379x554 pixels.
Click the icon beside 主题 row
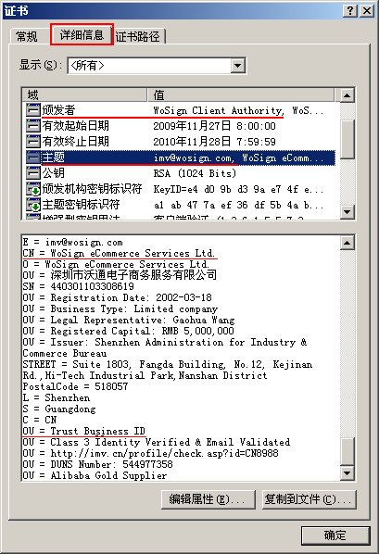pos(32,157)
